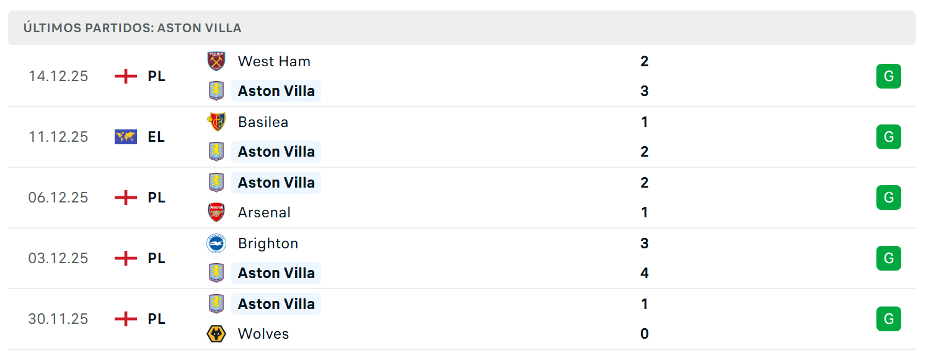Open West Ham team link
The width and height of the screenshot is (926, 361).
click(x=274, y=61)
